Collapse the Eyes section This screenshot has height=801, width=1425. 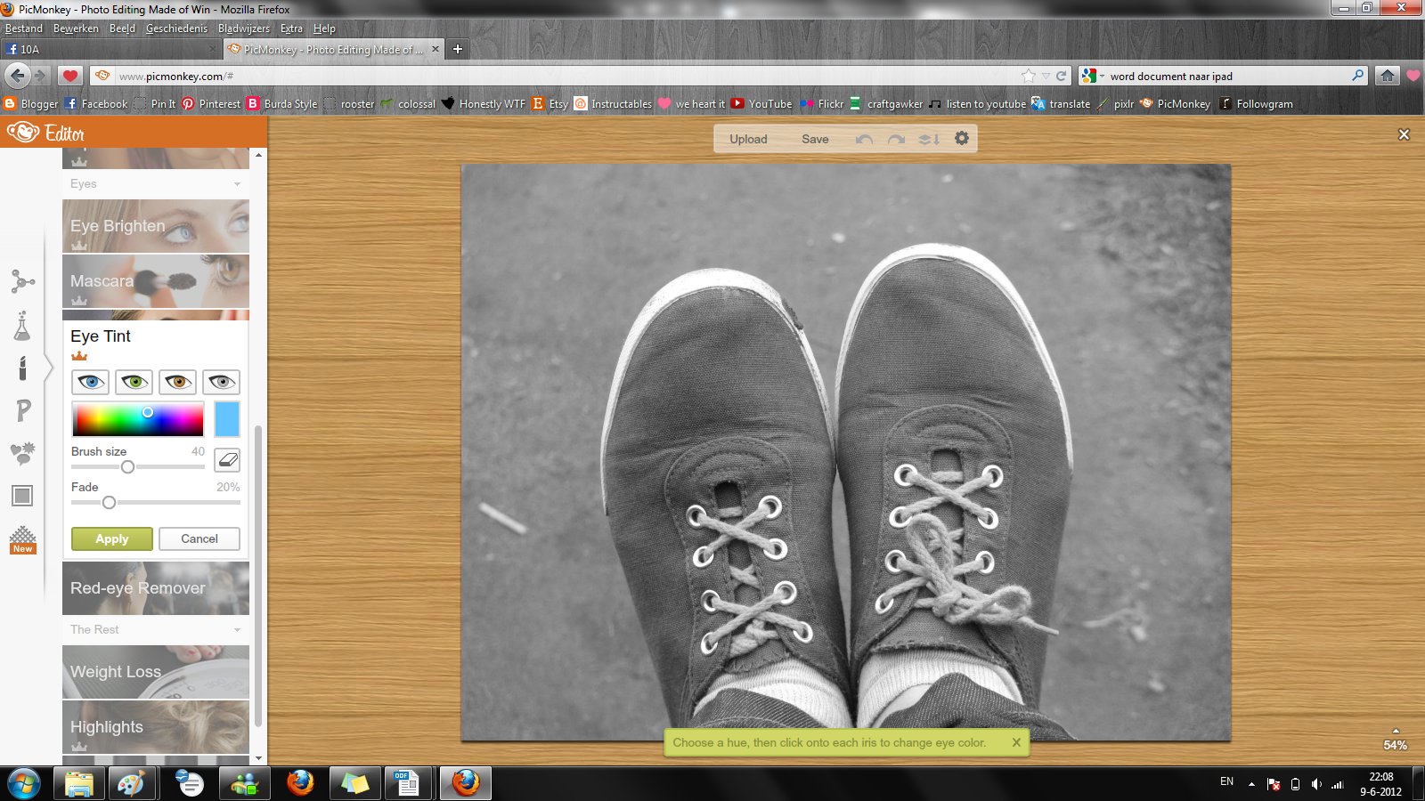[156, 184]
